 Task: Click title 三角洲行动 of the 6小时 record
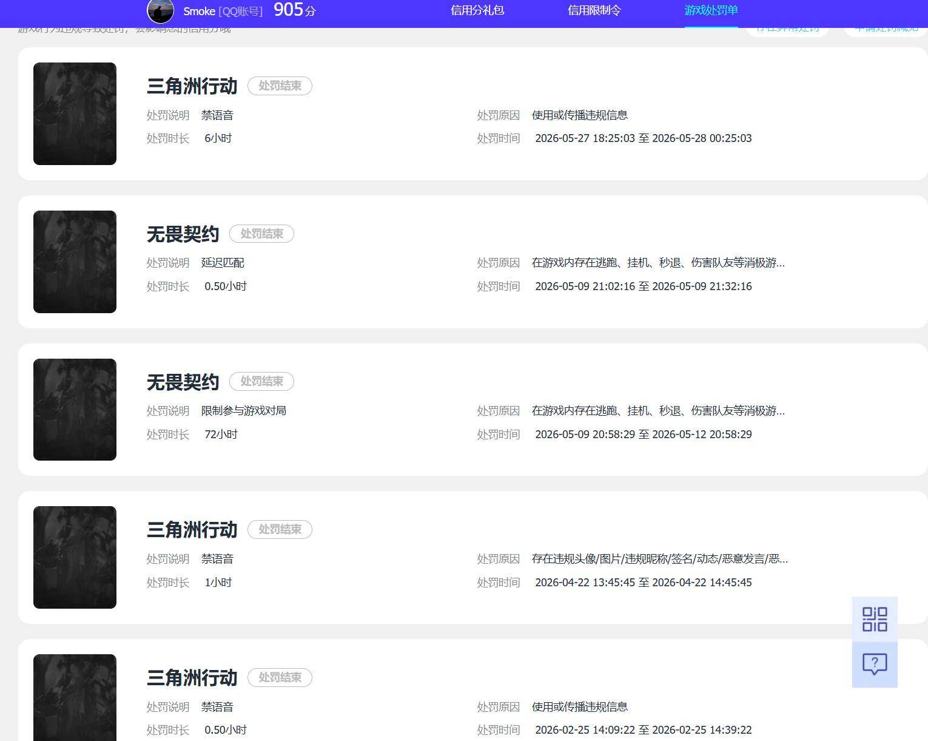point(192,86)
